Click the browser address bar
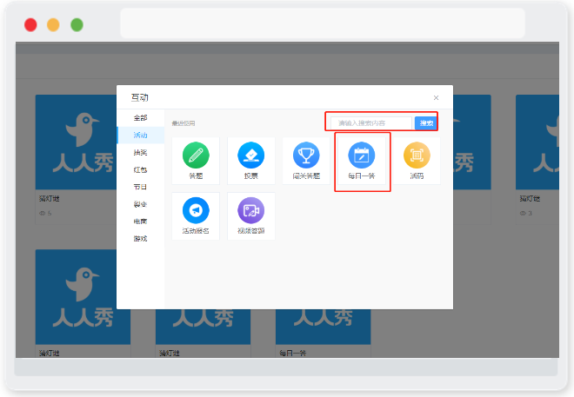This screenshot has height=397, width=574. point(323,23)
